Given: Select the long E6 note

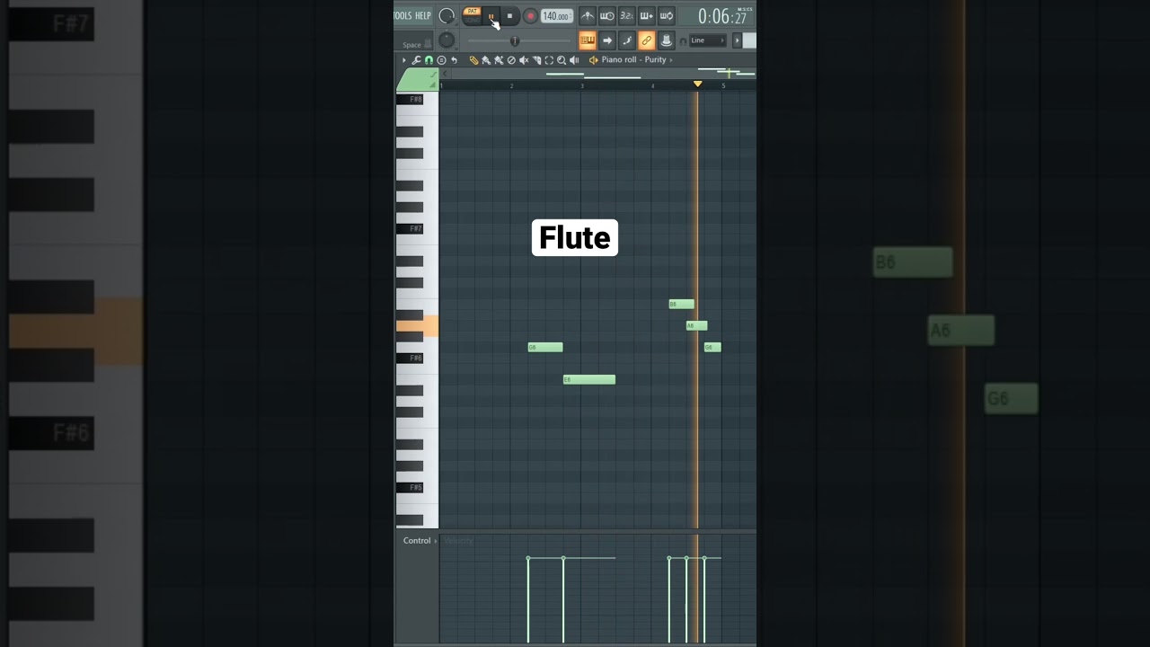Looking at the screenshot, I should [589, 379].
